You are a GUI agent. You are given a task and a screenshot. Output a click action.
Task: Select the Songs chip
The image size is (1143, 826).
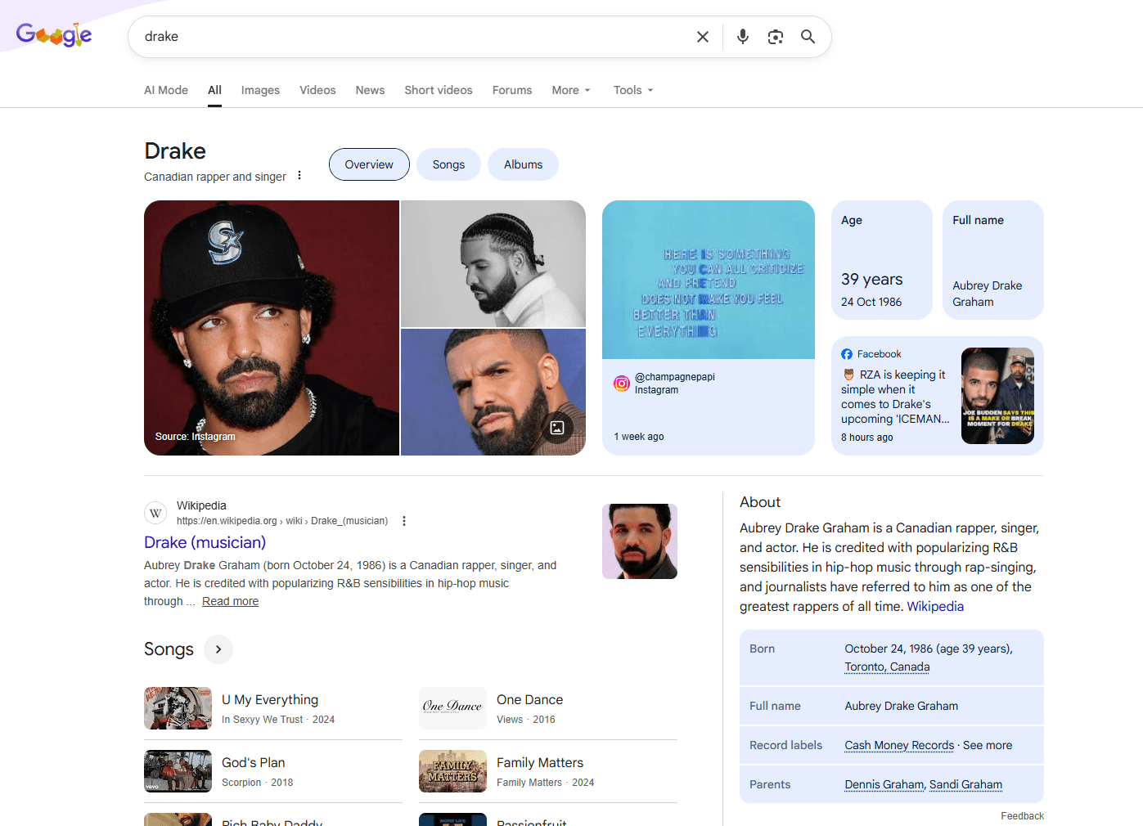coord(448,164)
